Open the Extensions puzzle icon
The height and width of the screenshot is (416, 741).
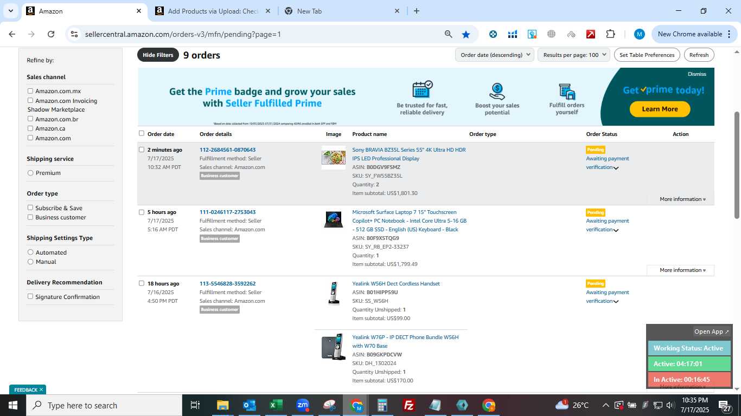click(610, 34)
